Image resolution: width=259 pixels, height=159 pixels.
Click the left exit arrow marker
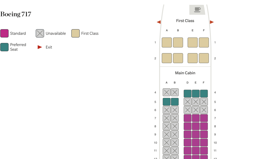[x=159, y=22]
